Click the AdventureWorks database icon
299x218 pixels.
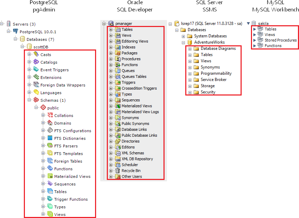click(x=189, y=42)
